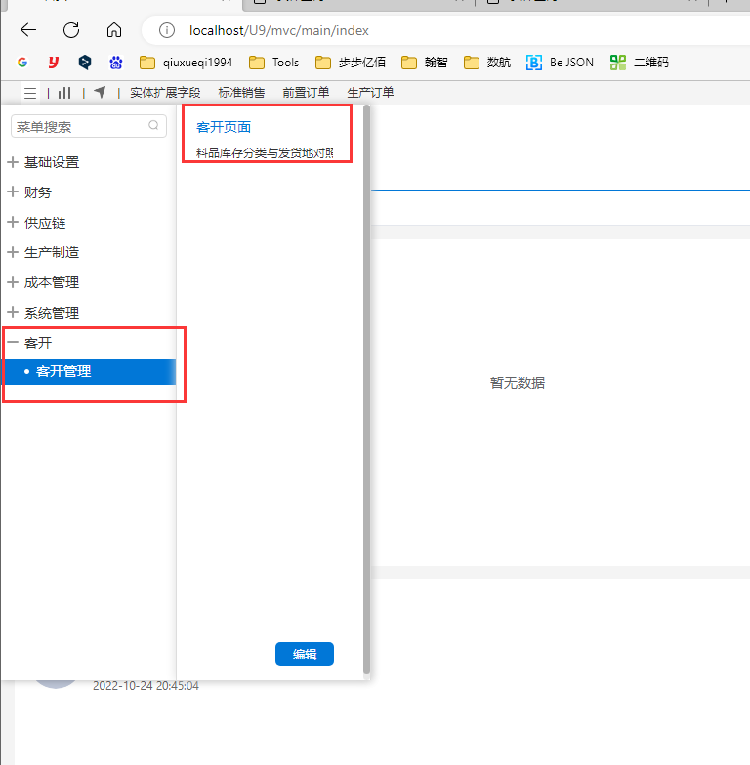Click the navigation arrow icon in app toolbar

(100, 93)
